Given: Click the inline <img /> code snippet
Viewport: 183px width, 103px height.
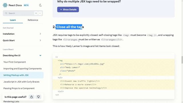Looking at the screenshot, I should (x=152, y=35).
